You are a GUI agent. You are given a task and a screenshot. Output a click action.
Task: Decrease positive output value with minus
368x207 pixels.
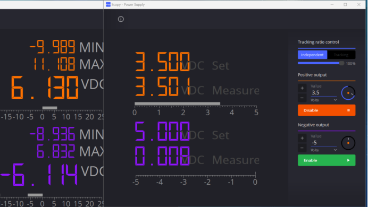(302, 98)
